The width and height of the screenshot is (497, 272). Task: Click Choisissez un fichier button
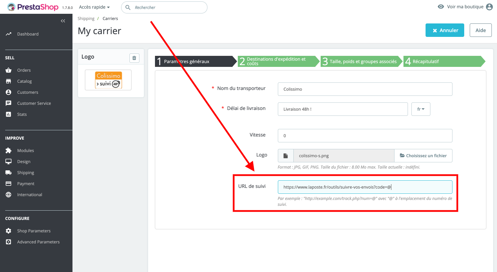[423, 156]
